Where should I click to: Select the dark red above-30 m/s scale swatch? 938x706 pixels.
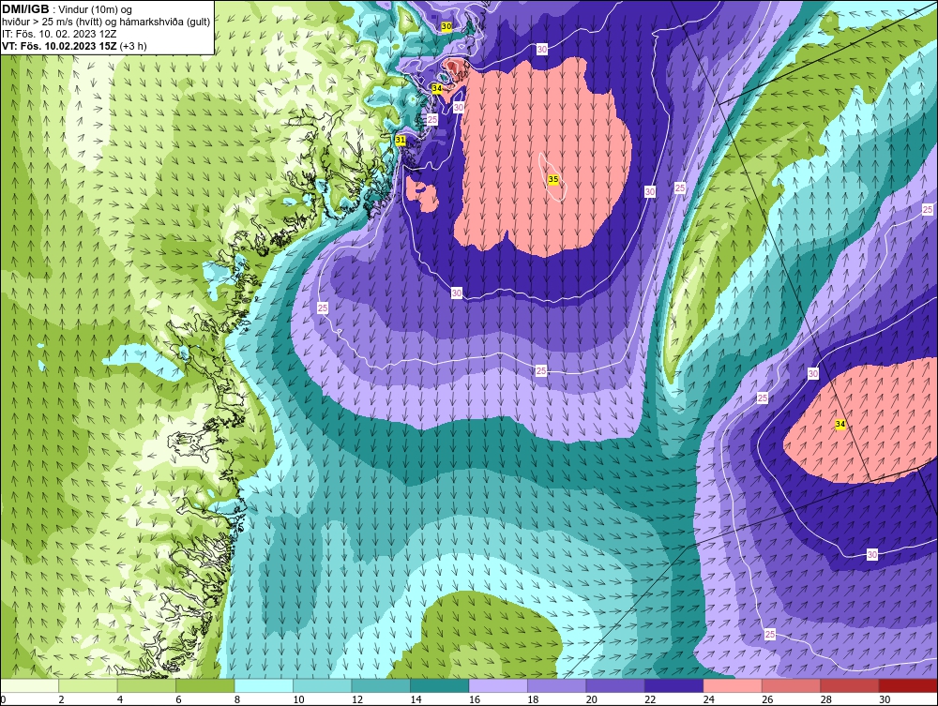point(909,685)
